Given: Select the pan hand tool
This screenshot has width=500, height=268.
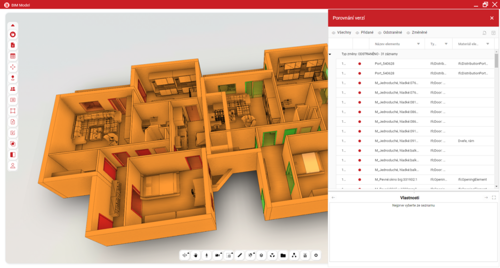Looking at the screenshot, I should (196, 255).
